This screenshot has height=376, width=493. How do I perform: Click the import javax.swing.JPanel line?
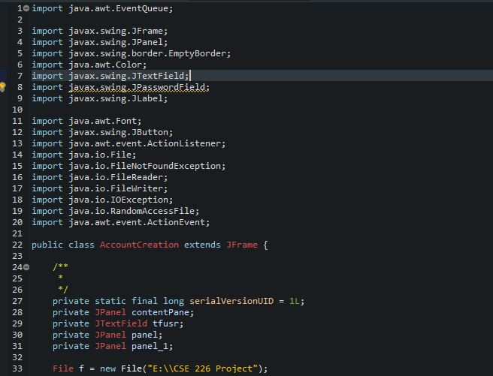point(100,42)
